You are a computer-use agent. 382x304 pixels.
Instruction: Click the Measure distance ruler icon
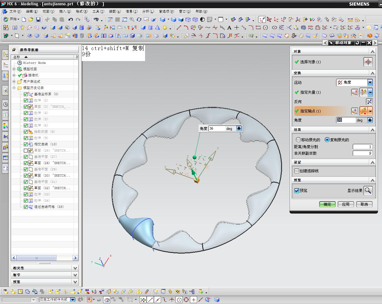(x=350, y=19)
